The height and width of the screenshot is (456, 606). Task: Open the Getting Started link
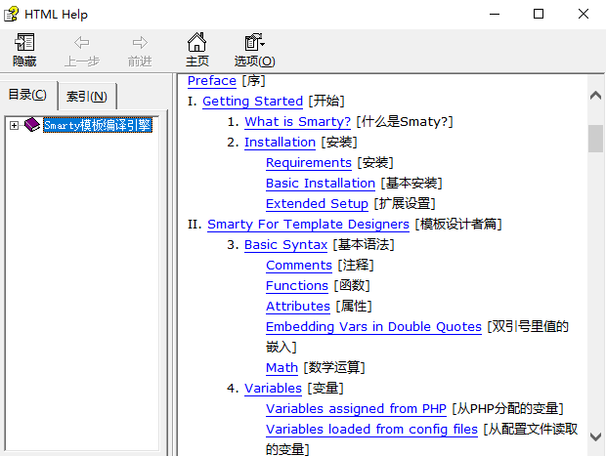pos(252,102)
